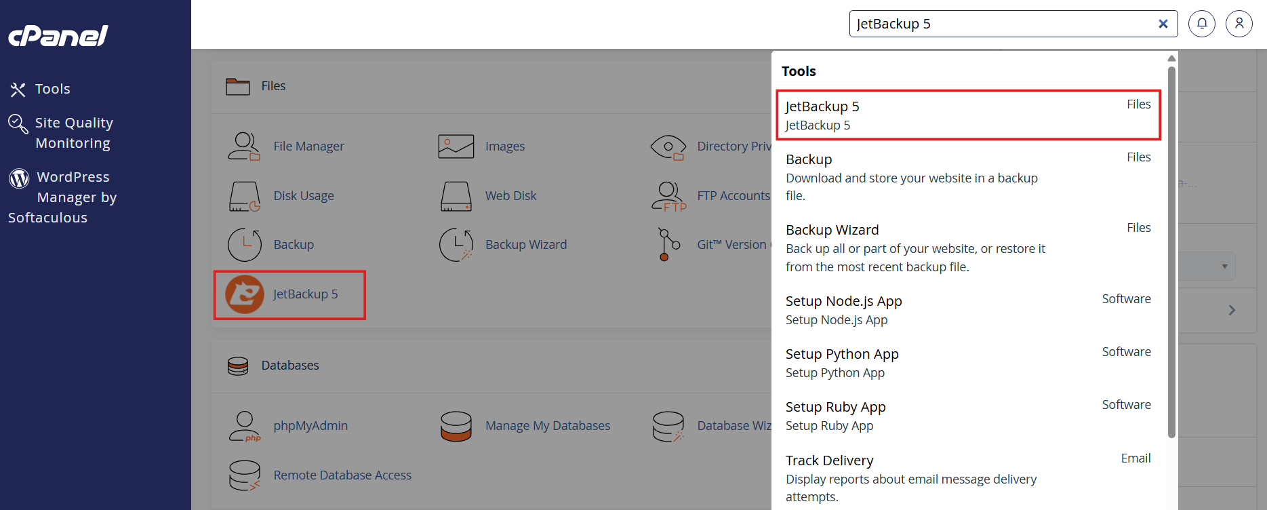This screenshot has width=1267, height=510.
Task: Open the Web Disk link
Action: pos(510,196)
